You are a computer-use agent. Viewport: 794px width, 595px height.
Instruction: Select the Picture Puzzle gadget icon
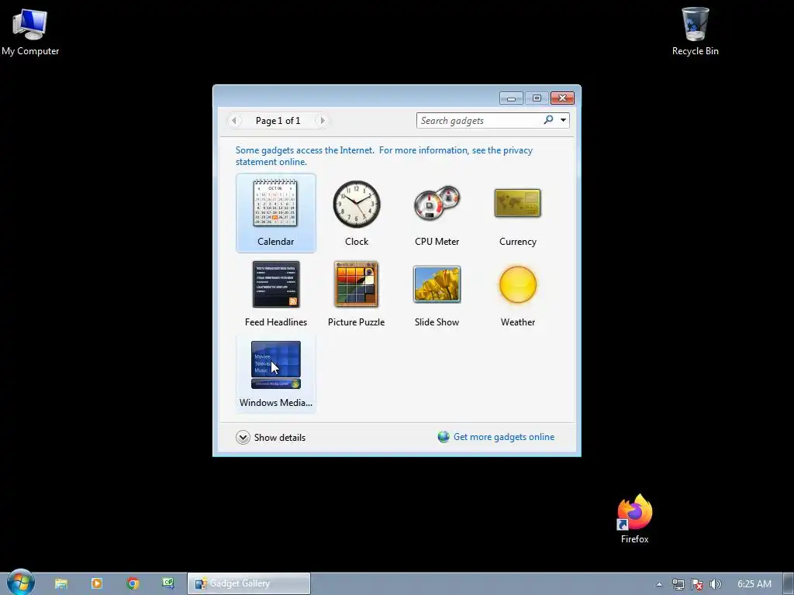coord(356,284)
